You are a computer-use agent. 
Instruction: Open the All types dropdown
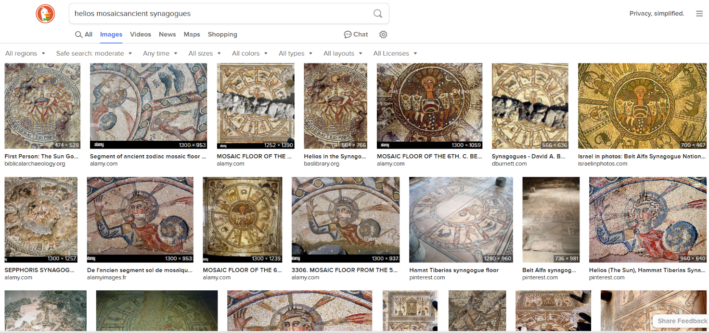(296, 53)
